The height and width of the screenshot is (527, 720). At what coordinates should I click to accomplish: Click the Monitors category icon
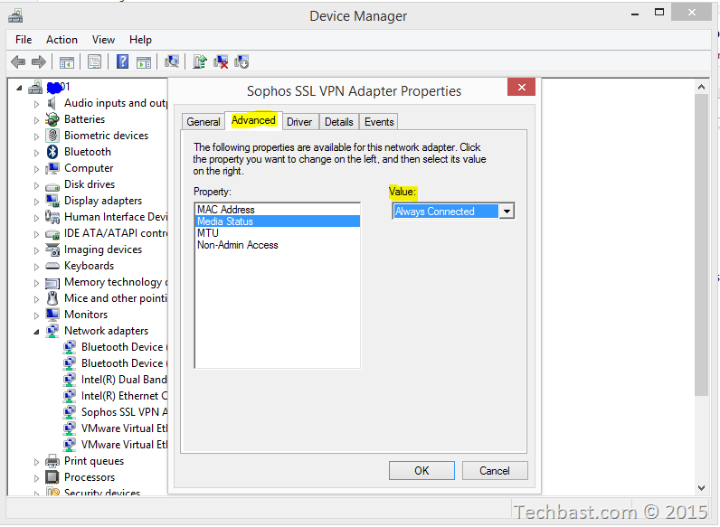coord(52,315)
